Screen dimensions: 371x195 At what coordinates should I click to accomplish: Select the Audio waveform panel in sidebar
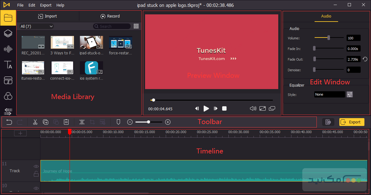[x=8, y=49]
